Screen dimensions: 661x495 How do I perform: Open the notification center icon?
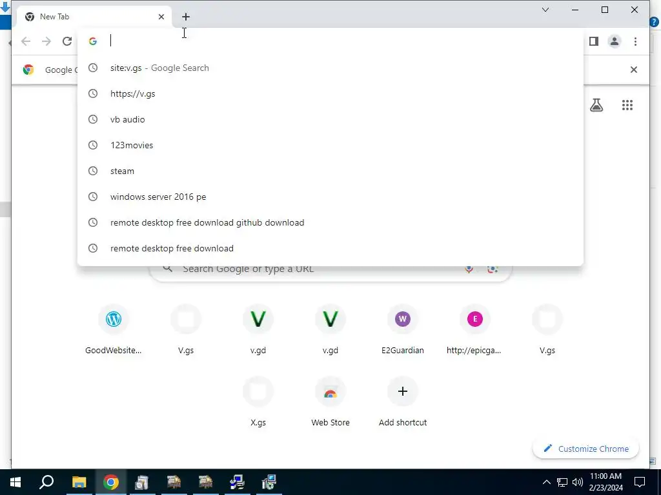[x=640, y=482]
